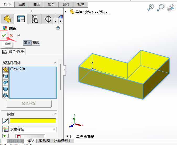The image size is (177, 145).
Task: Select the solid bodies filter icon
Action: coord(6,89)
